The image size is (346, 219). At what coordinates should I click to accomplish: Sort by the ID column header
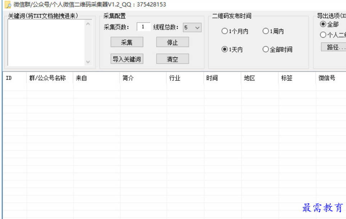pyautogui.click(x=15, y=78)
